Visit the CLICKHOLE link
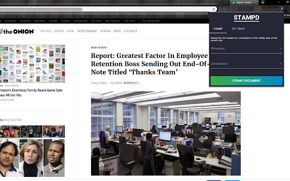 click(130, 31)
